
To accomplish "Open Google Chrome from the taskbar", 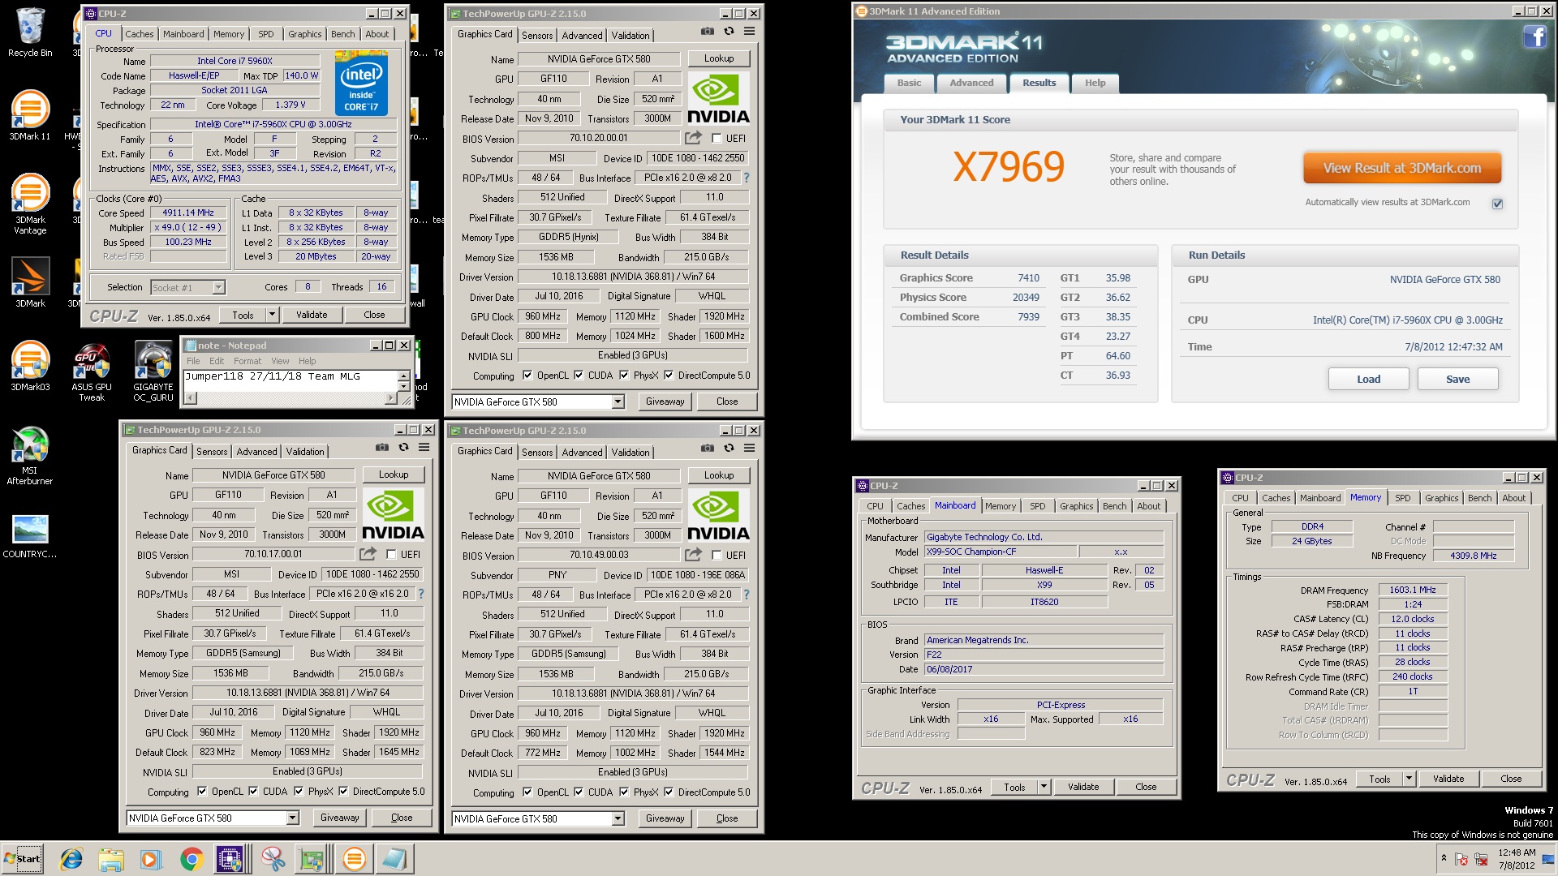I will coord(192,859).
